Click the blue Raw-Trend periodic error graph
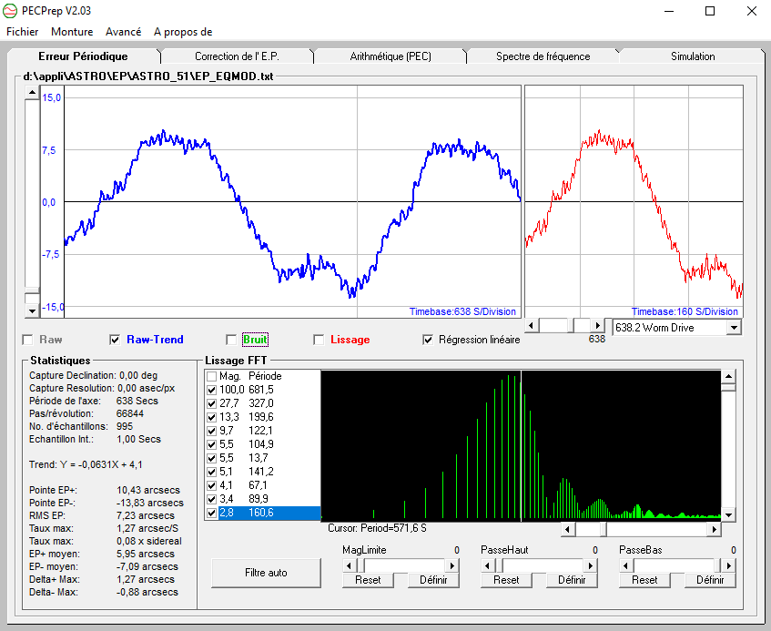Screen dimensions: 771x631 tap(292, 201)
